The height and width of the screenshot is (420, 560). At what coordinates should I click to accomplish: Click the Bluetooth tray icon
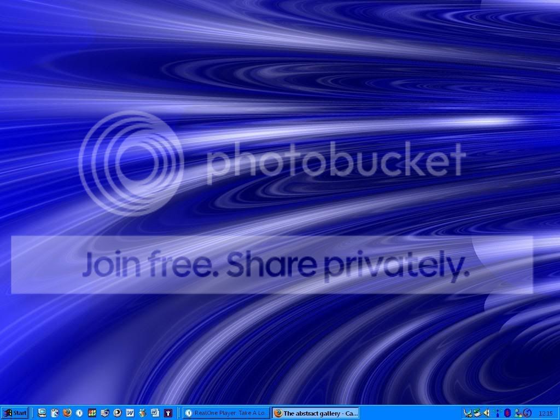tap(507, 413)
